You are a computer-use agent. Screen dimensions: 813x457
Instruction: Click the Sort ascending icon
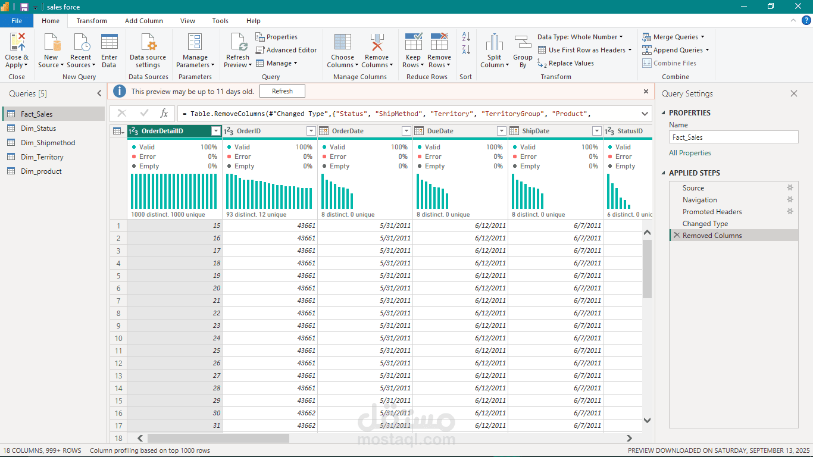[x=466, y=37]
